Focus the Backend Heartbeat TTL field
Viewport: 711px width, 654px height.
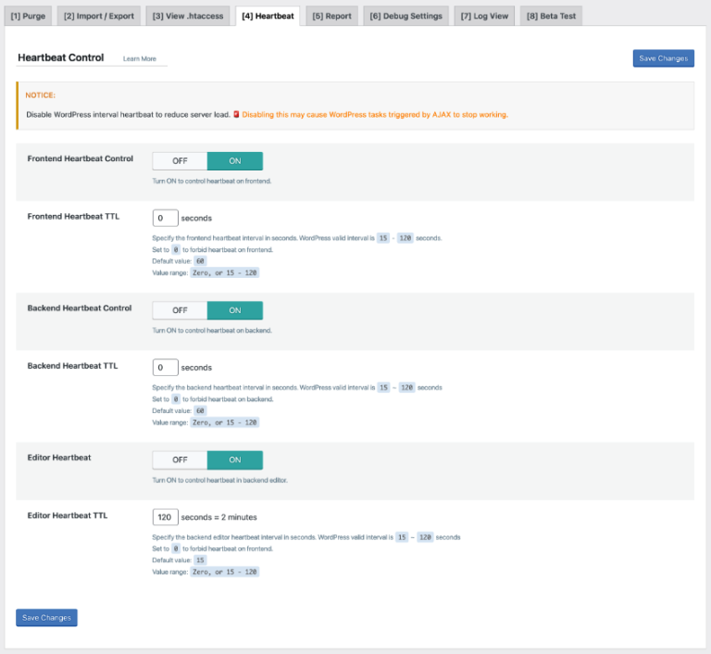(166, 368)
